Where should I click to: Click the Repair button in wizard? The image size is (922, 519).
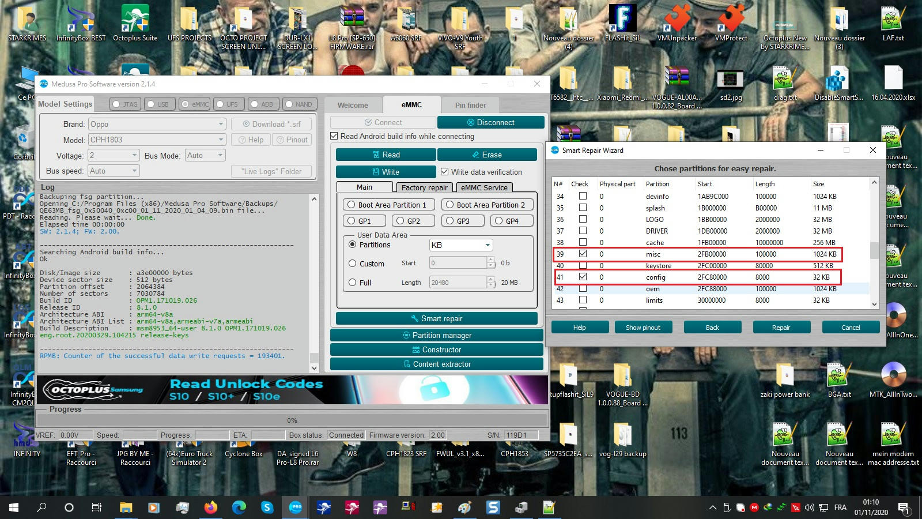tap(781, 328)
